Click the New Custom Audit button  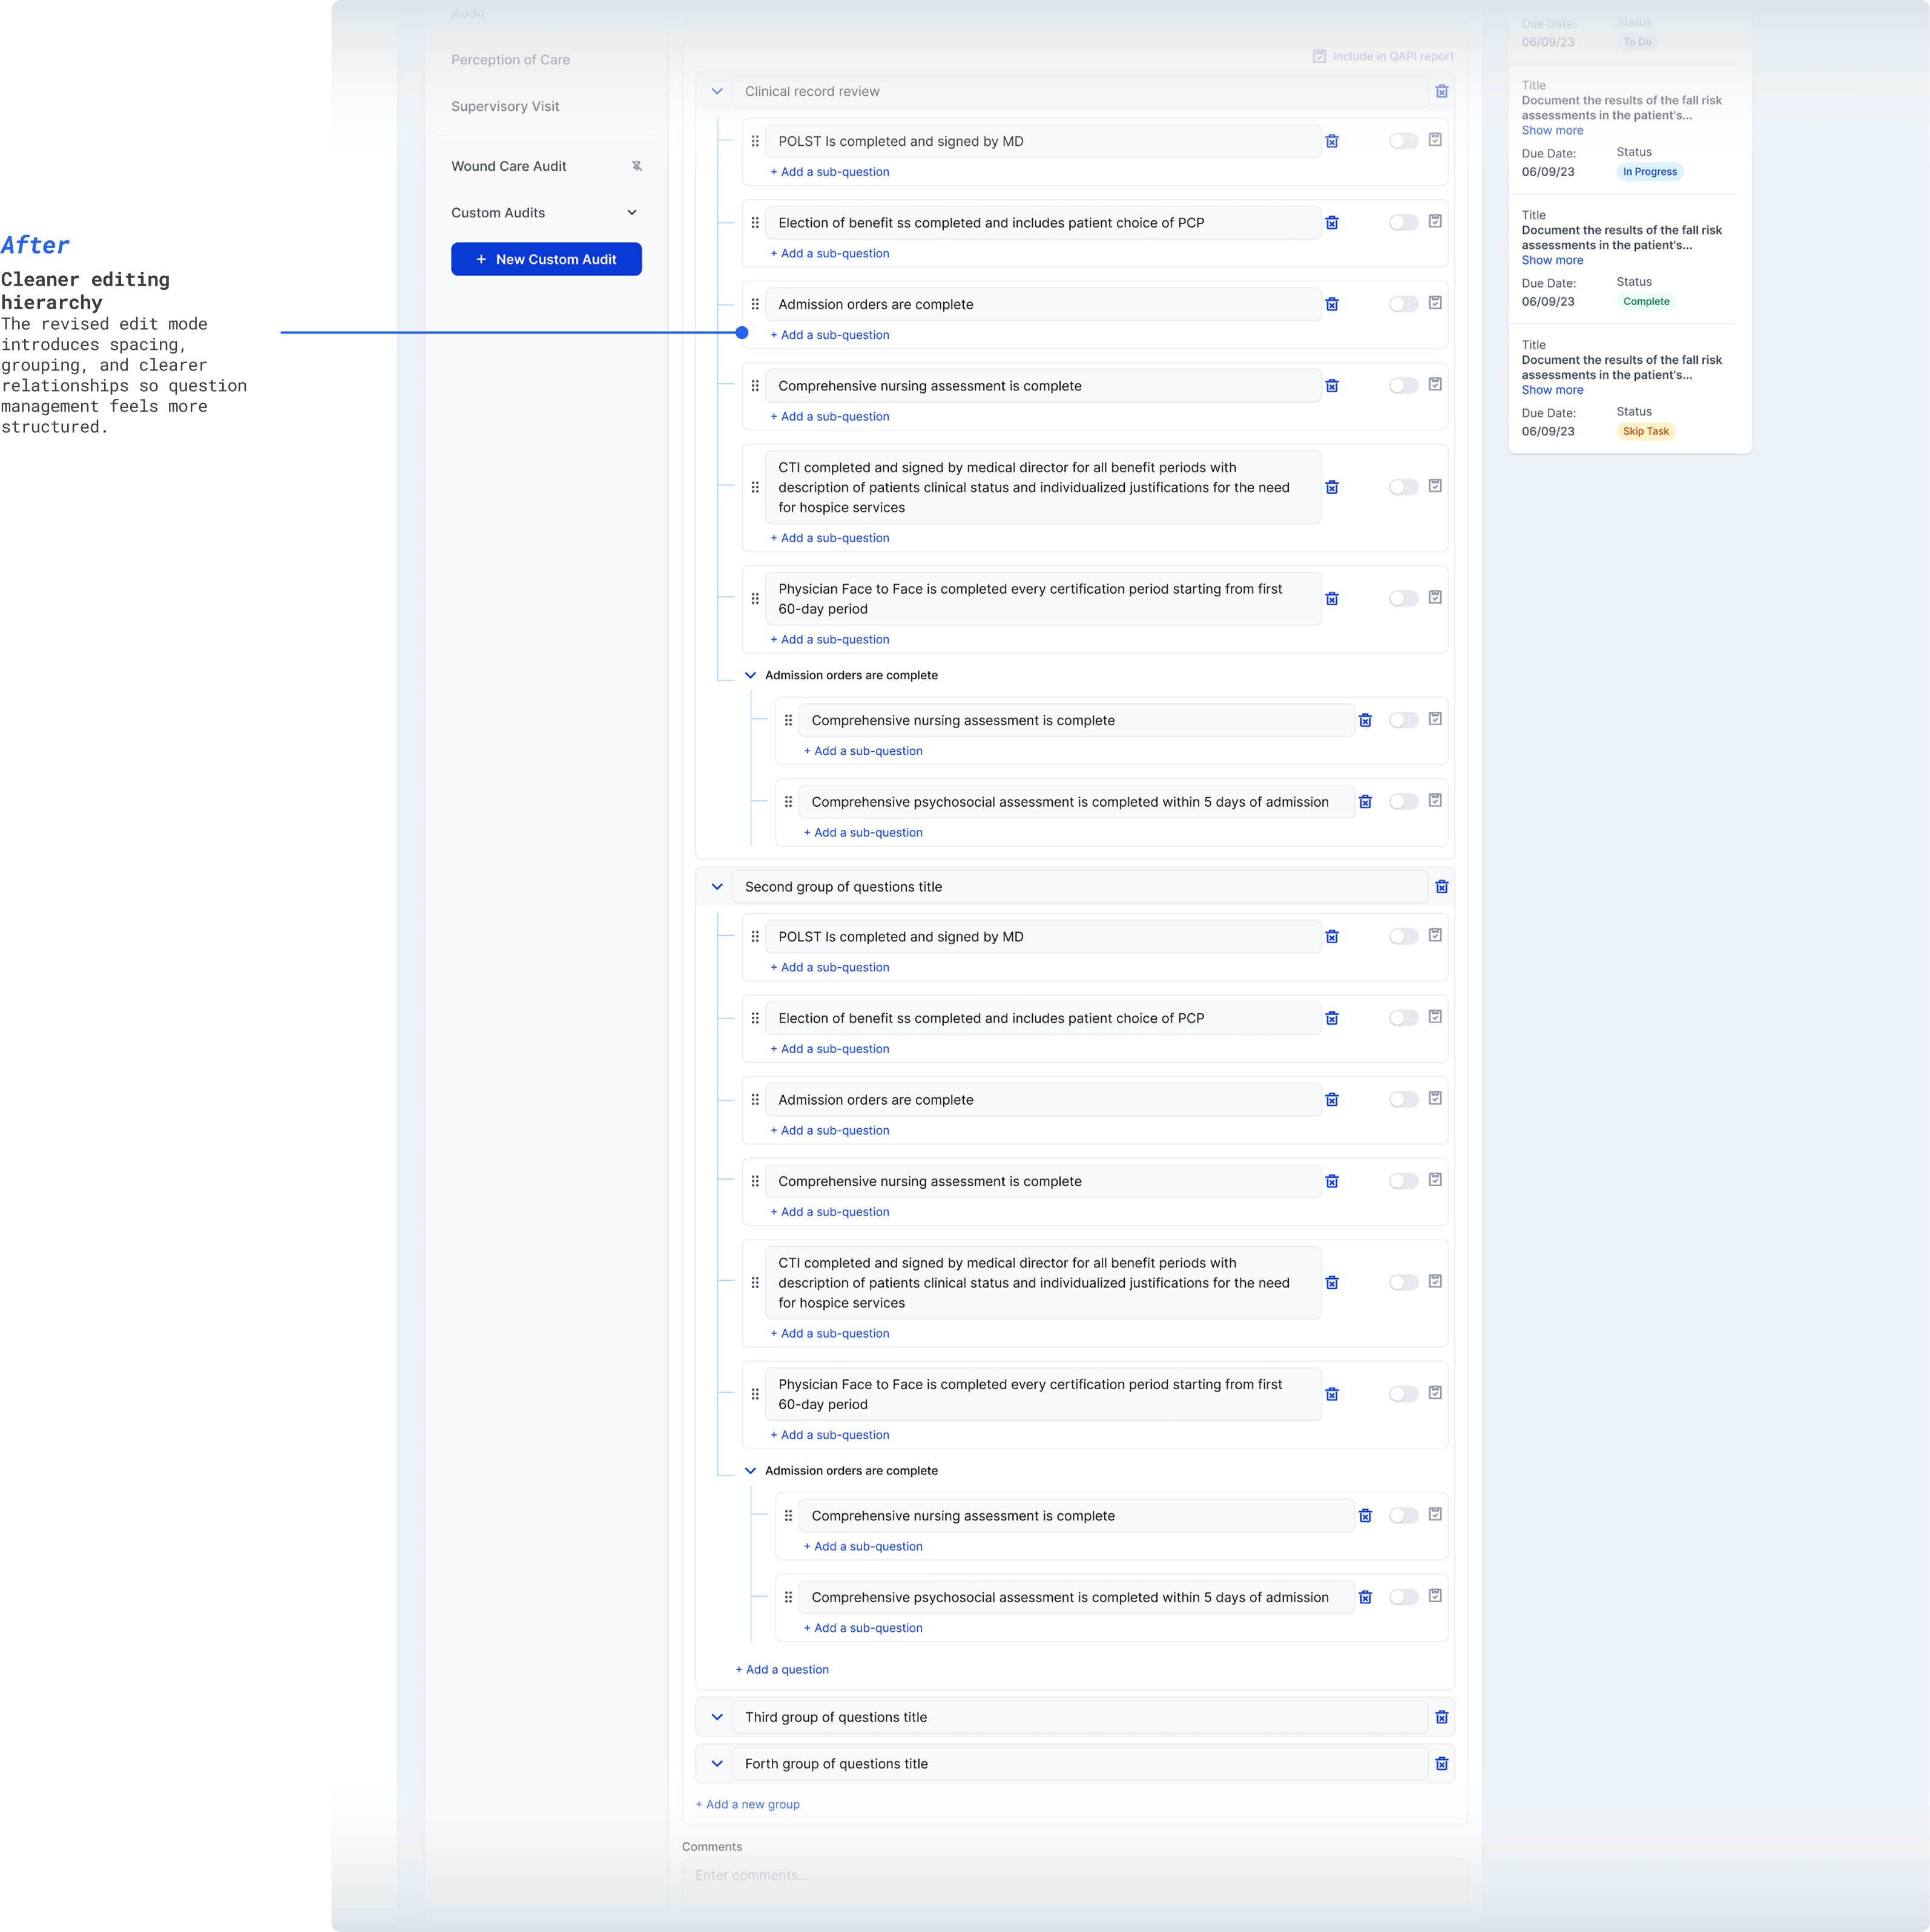pos(546,259)
